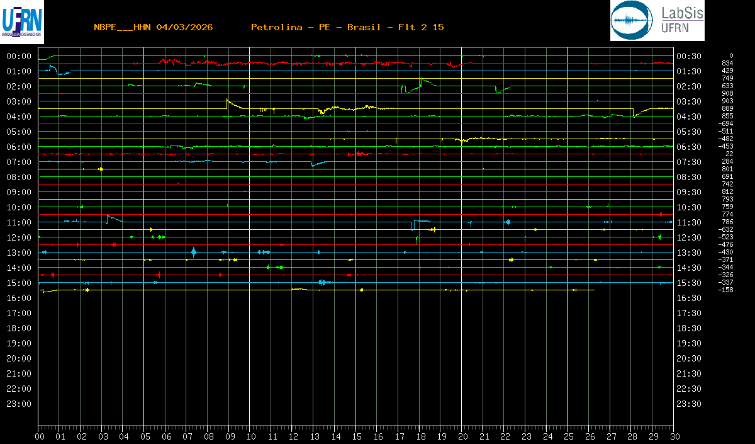Click the LabSis UFRN logo

657,21
